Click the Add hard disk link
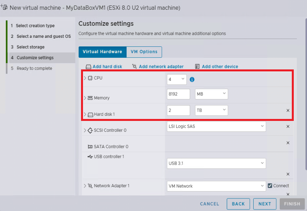The width and height of the screenshot is (307, 211). [107, 67]
